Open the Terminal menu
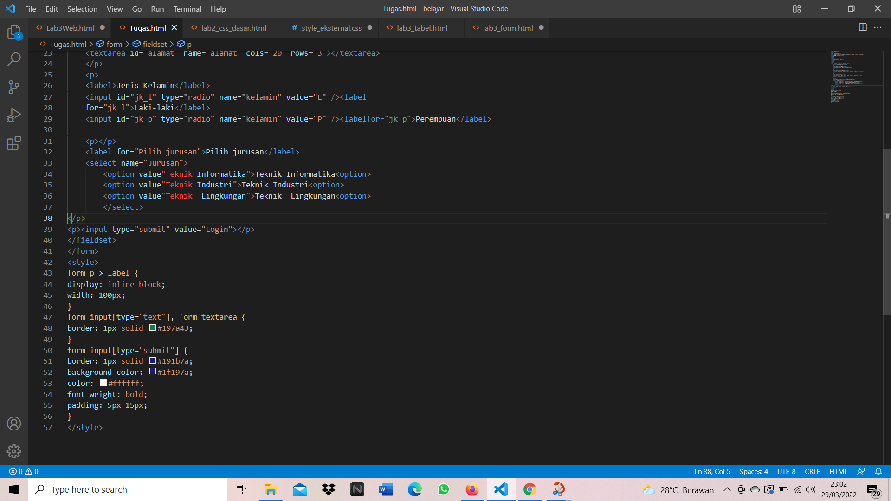The height and width of the screenshot is (501, 891). point(187,9)
